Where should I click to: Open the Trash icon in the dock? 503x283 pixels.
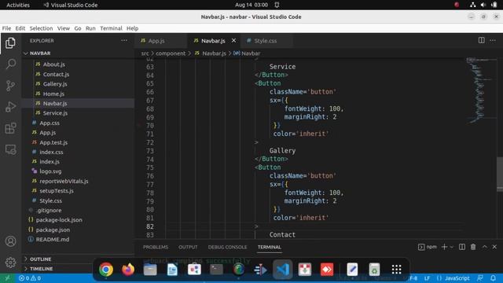pyautogui.click(x=374, y=269)
